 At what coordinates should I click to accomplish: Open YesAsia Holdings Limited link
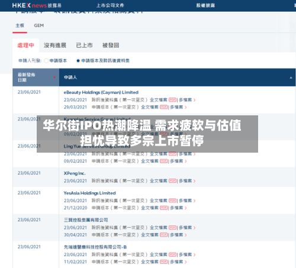89,193
